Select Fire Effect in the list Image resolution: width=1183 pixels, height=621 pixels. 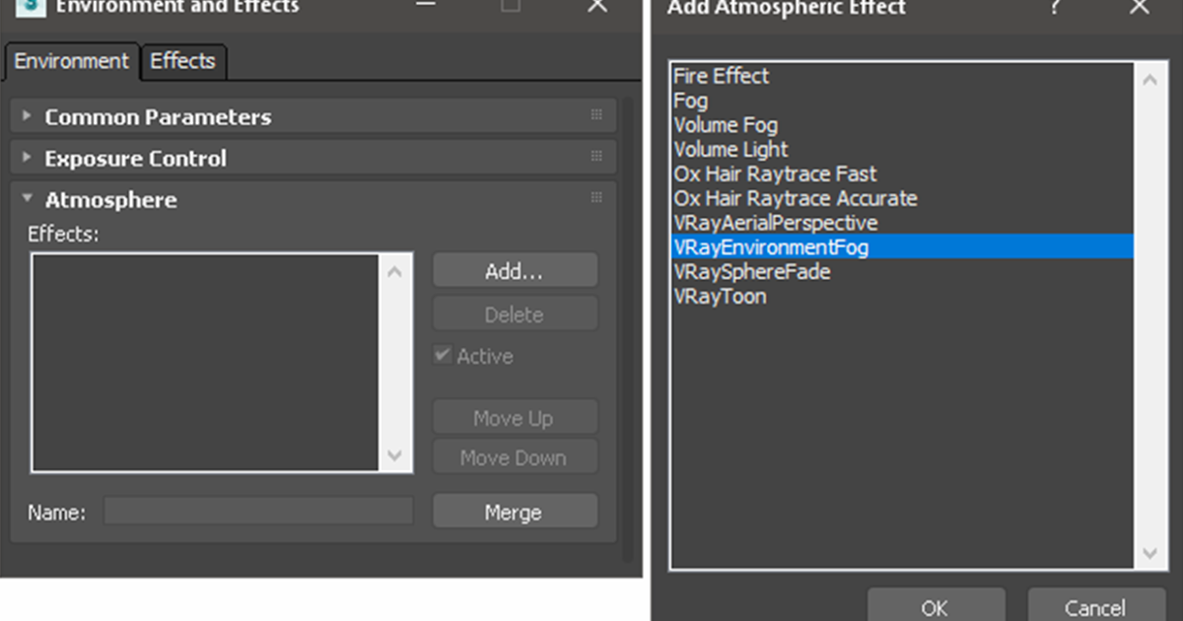coord(902,76)
